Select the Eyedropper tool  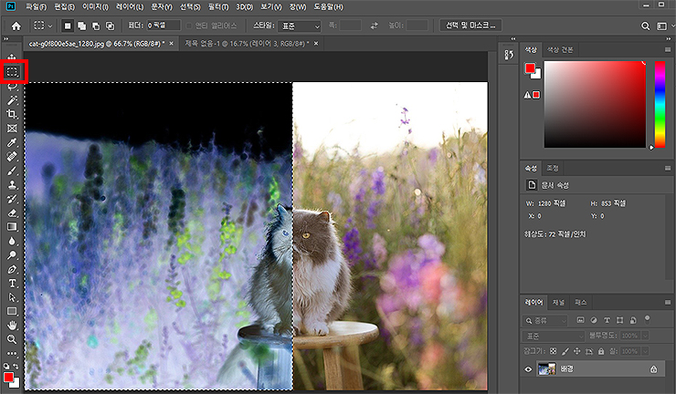pyautogui.click(x=12, y=142)
